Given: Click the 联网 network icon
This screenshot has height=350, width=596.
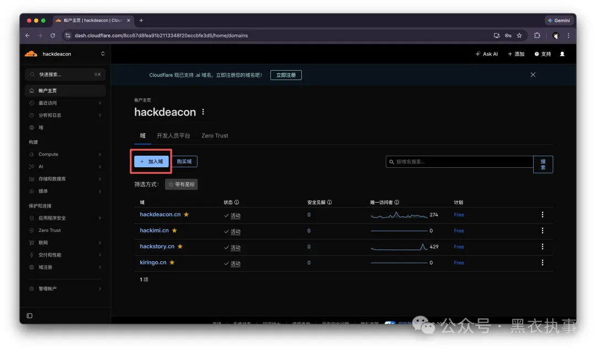Looking at the screenshot, I should click(x=31, y=242).
